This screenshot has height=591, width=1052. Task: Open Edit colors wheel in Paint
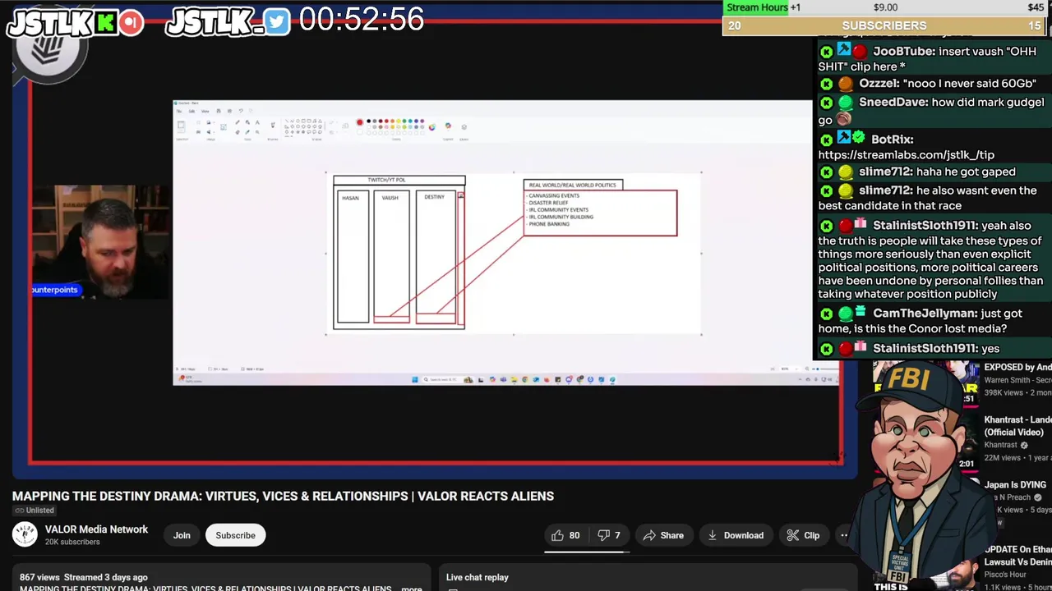click(x=432, y=127)
